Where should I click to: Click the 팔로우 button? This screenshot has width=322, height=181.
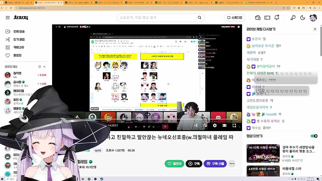tap(175, 164)
